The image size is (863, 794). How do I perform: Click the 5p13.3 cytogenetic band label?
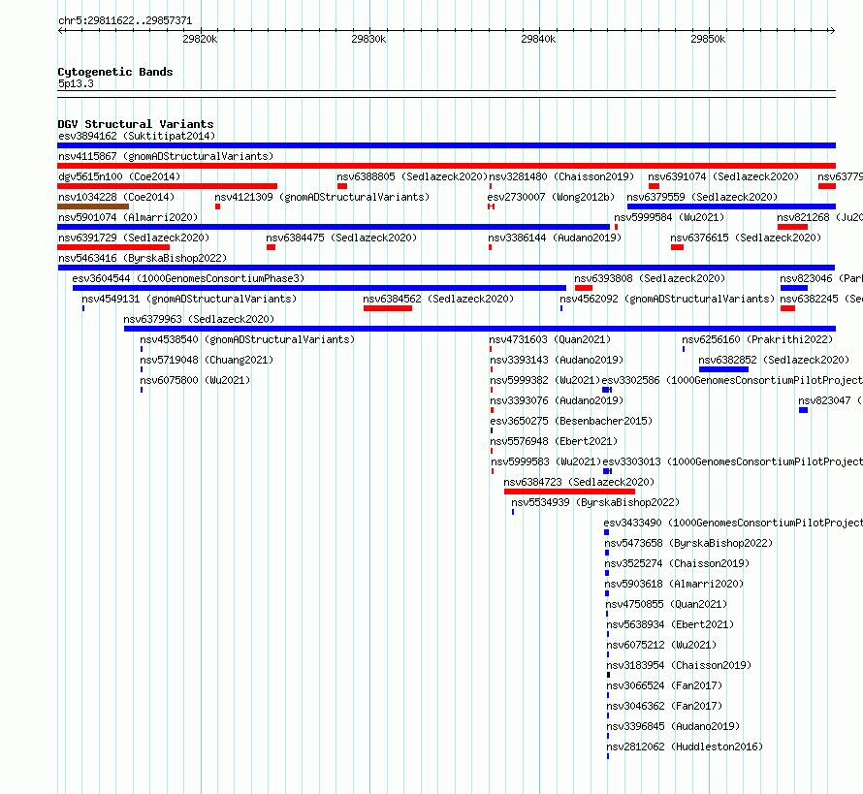[76, 83]
